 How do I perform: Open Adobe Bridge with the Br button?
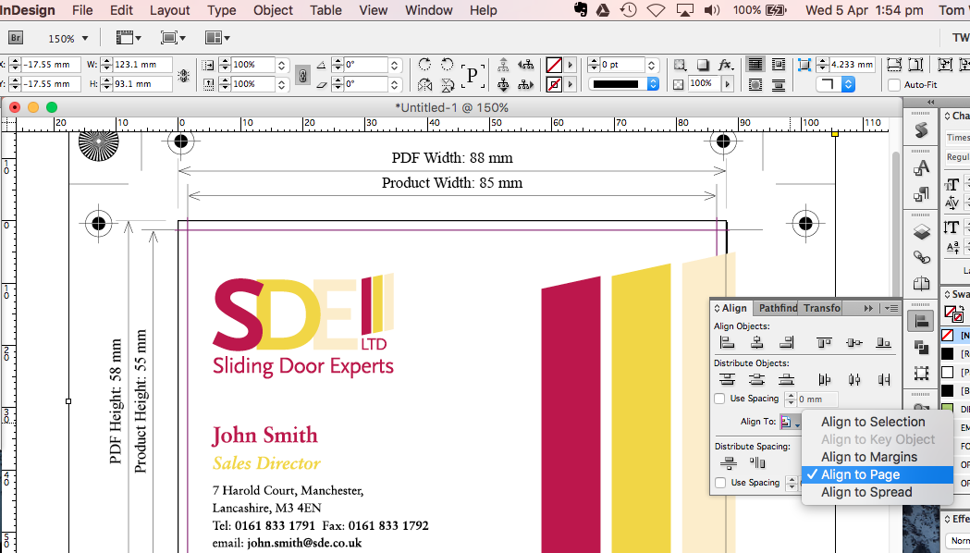[16, 38]
